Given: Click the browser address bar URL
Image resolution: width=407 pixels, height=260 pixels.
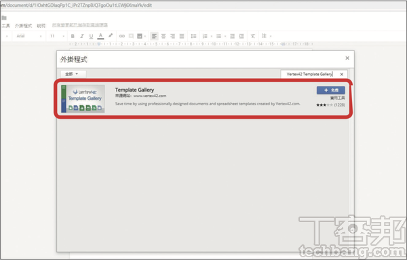Looking at the screenshot, I should (77, 5).
